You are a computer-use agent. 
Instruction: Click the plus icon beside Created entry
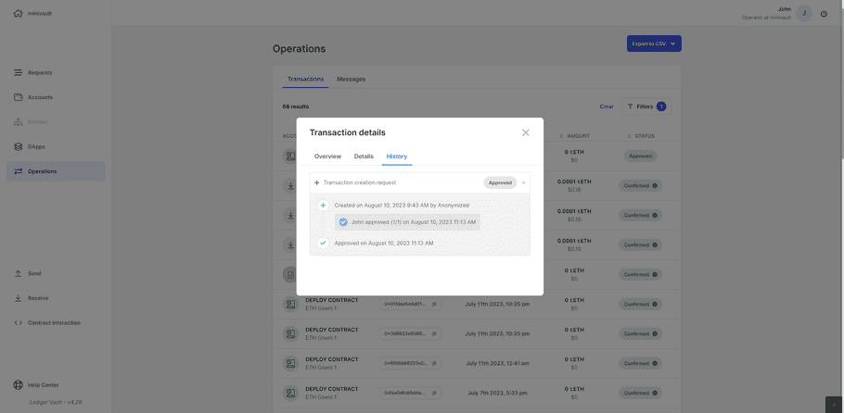(323, 206)
